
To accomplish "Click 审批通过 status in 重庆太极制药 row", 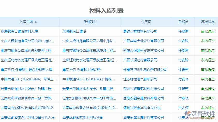I will coord(208,41).
